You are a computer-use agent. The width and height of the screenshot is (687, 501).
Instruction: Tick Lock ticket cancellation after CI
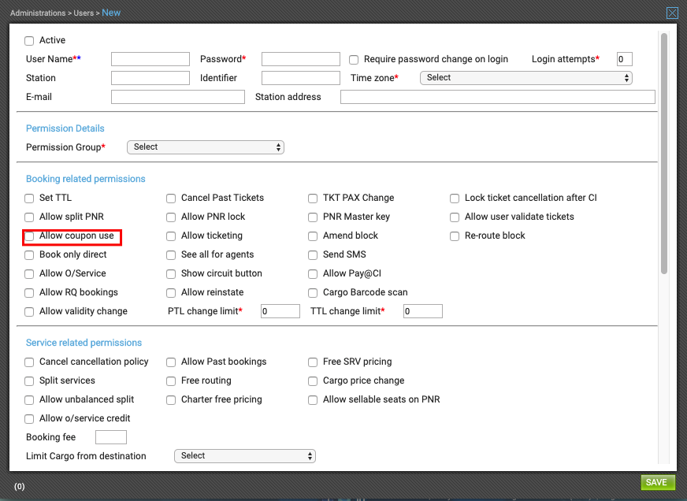click(455, 199)
